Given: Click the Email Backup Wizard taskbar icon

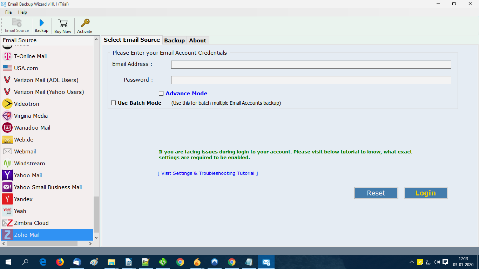Looking at the screenshot, I should tap(266, 262).
